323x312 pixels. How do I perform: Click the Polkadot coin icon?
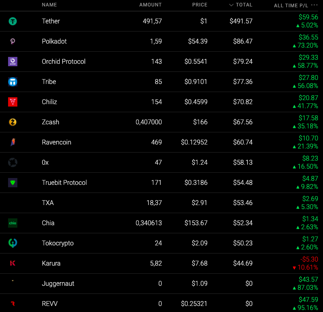13,42
